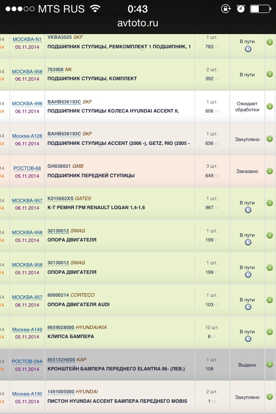Open the РОСТОВ-68 order link
This screenshot has height=414, width=276.
(x=27, y=168)
